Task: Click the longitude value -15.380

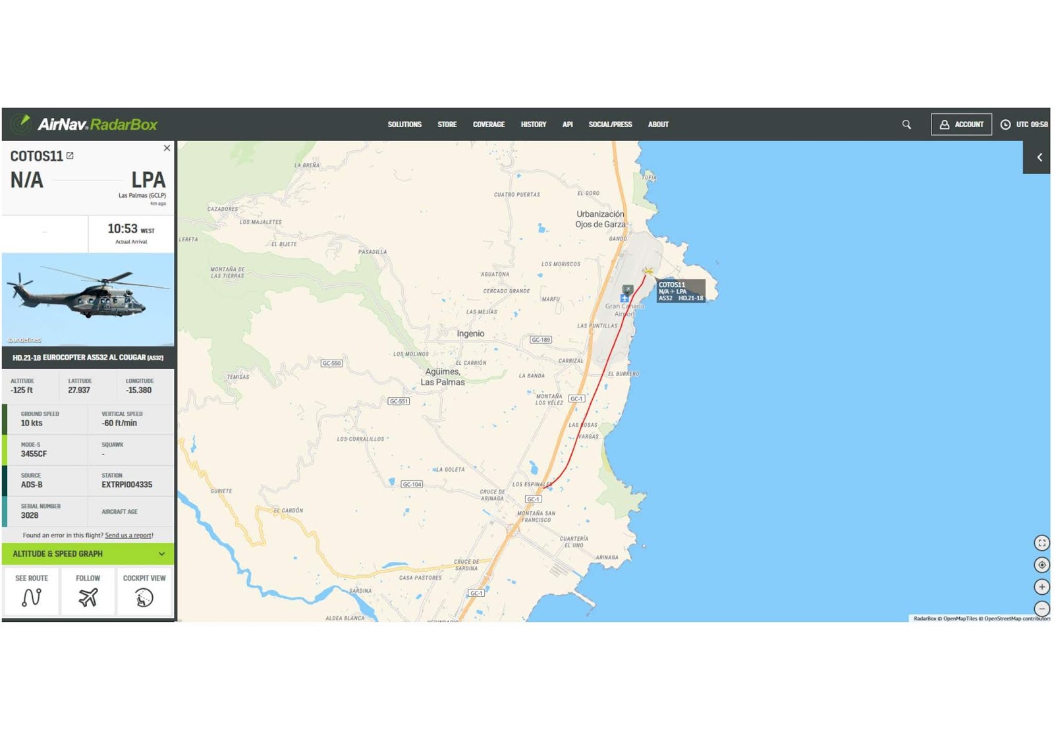Action: pos(139,391)
